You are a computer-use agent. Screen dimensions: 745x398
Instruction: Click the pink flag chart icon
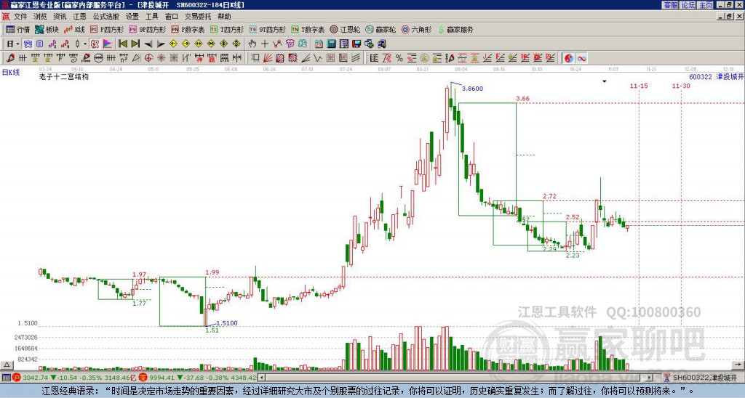pyautogui.click(x=108, y=44)
